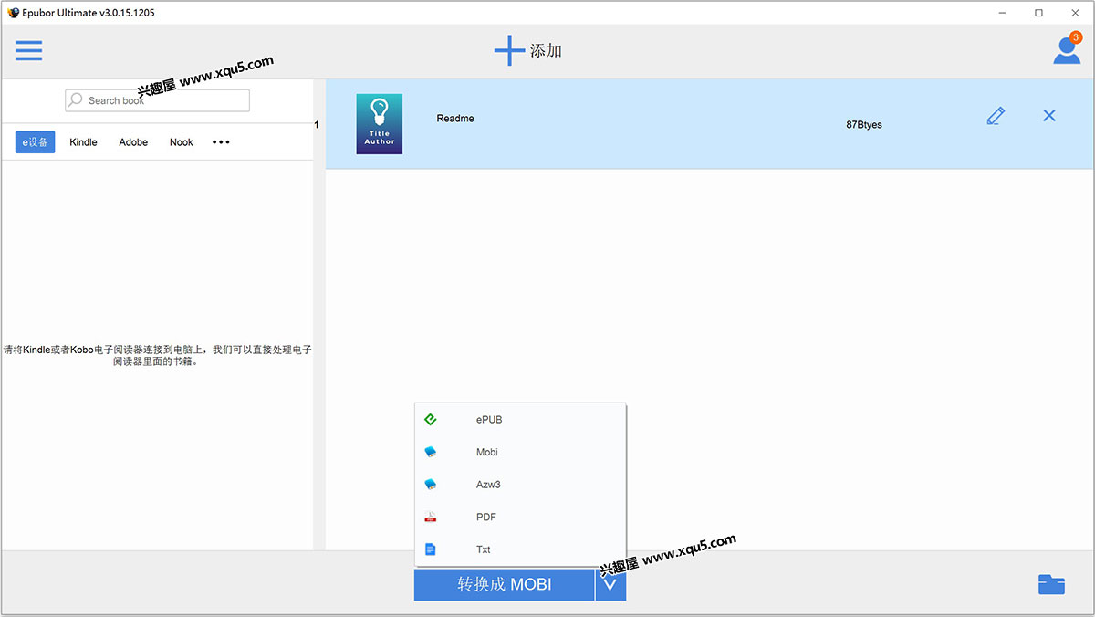Show more sources via three dots
This screenshot has width=1095, height=617.
tap(221, 142)
